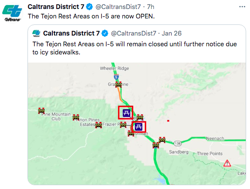
Task: Select the southern rest area picnic icon near Gorman
Action: click(138, 127)
